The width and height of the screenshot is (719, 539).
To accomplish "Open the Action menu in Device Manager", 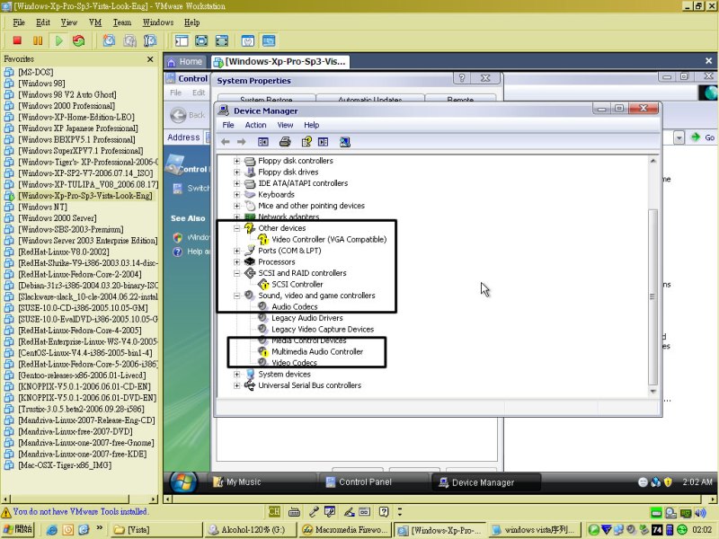I will pyautogui.click(x=255, y=125).
